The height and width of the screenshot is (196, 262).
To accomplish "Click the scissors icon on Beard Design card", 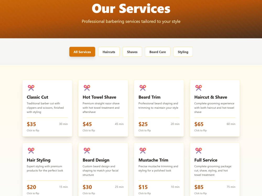I will coord(87,151).
